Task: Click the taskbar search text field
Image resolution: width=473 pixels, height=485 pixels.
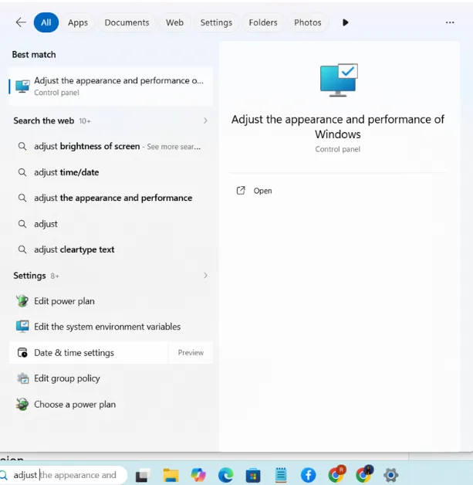Action: (65, 475)
